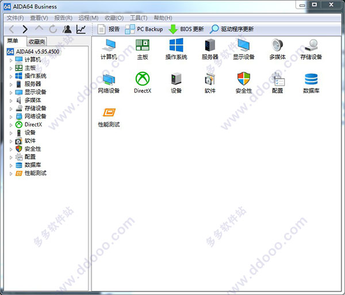345x295 pixels.
Task: Open the 配置 config icon in main pane
Action: [x=277, y=83]
